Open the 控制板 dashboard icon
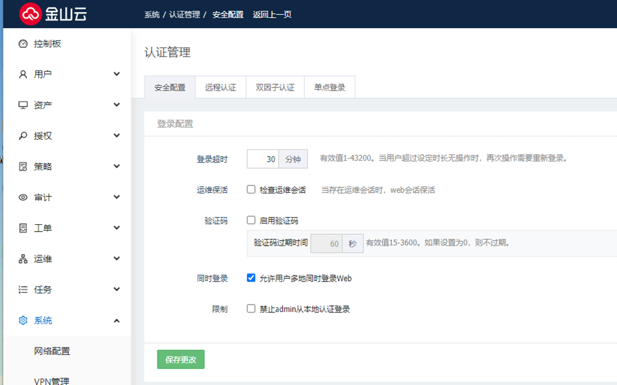 (23, 44)
